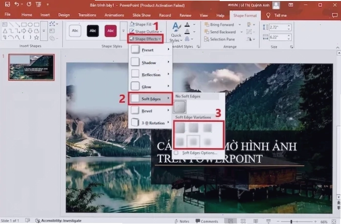Open Customize Quick Access Toolbar arrow
The width and height of the screenshot is (341, 224).
tap(47, 4)
